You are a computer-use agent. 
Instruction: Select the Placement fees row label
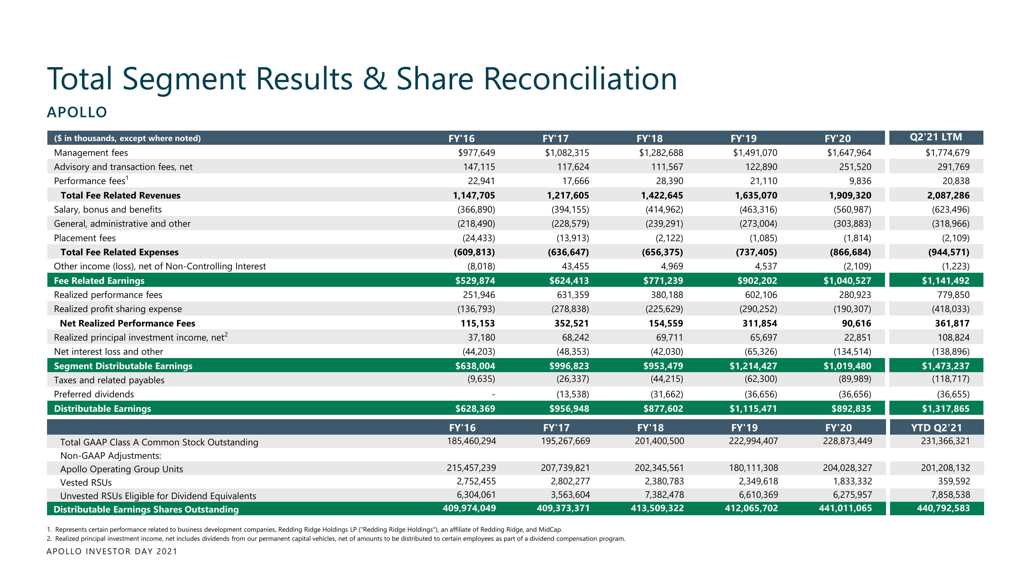[85, 238]
